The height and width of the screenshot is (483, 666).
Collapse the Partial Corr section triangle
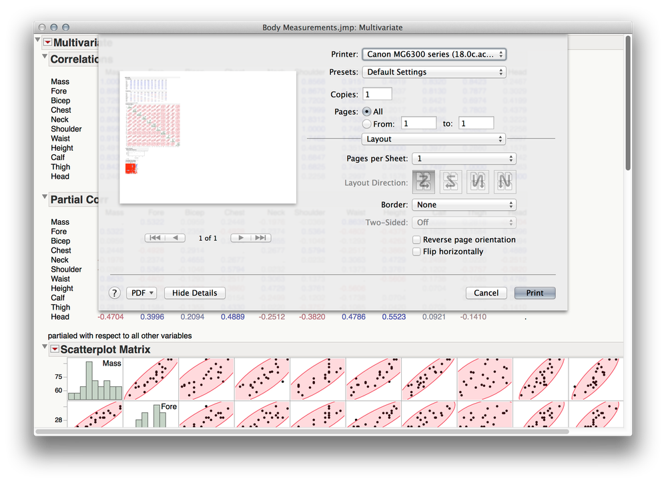pos(45,197)
